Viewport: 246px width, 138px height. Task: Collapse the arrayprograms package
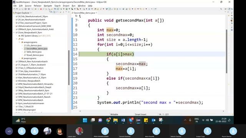tap(20, 42)
